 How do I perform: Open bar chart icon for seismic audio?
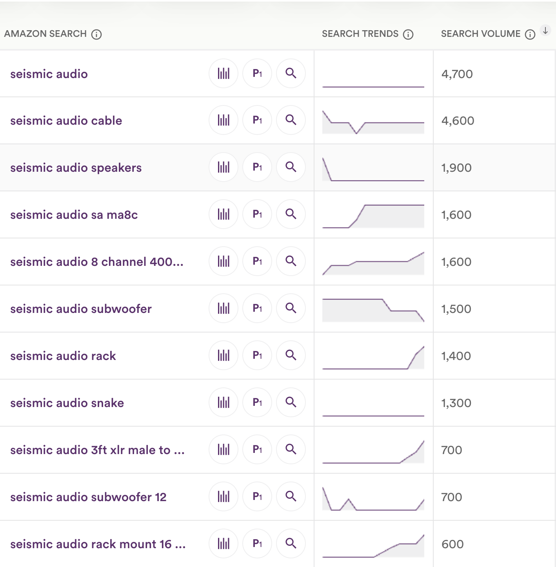[223, 73]
